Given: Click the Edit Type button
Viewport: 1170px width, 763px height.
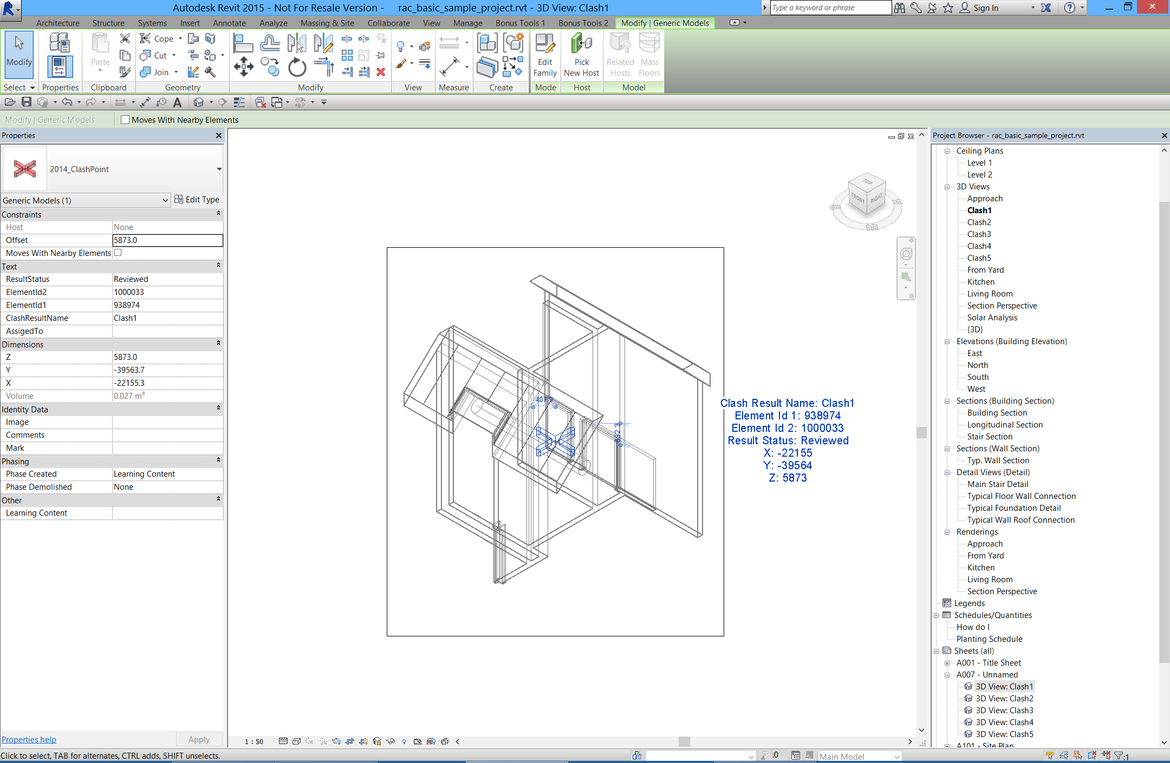Looking at the screenshot, I should (197, 200).
